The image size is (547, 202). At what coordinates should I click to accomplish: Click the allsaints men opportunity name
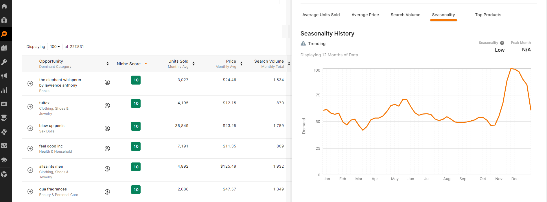pos(51,167)
